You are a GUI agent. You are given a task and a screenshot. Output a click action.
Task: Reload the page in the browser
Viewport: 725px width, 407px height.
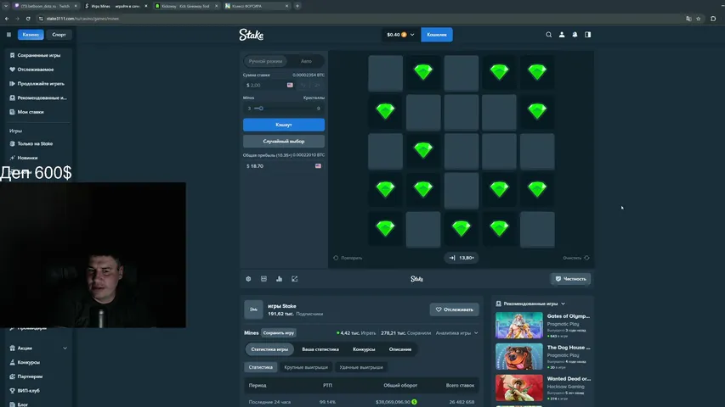pyautogui.click(x=28, y=19)
